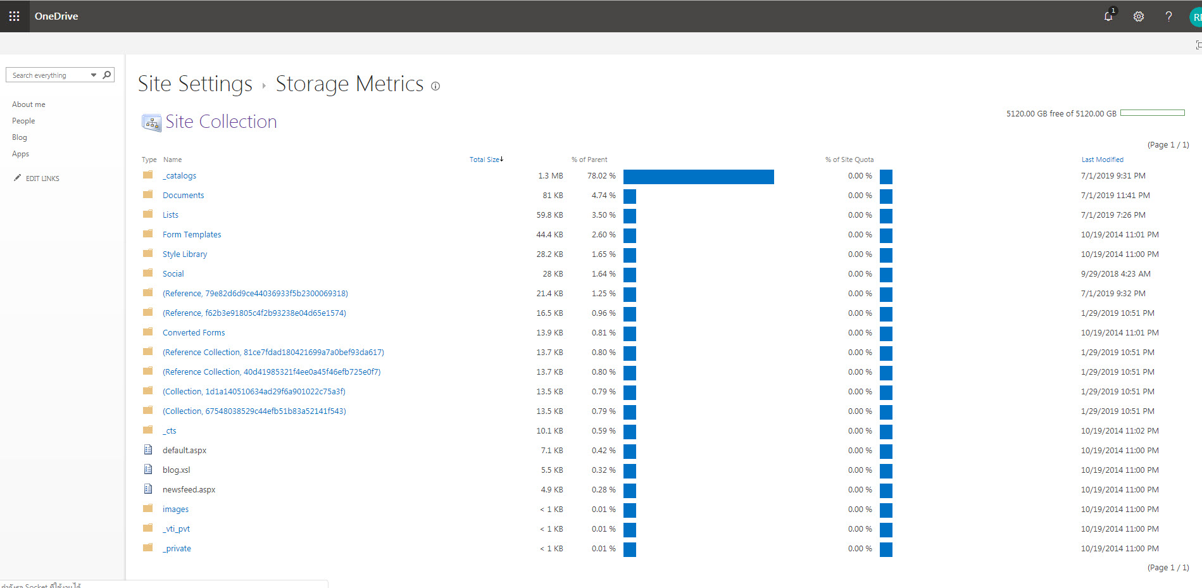Open Apps navigation link
Image resolution: width=1202 pixels, height=588 pixels.
(x=20, y=154)
